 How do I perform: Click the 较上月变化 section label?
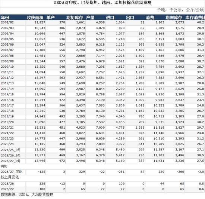[x=10, y=177]
